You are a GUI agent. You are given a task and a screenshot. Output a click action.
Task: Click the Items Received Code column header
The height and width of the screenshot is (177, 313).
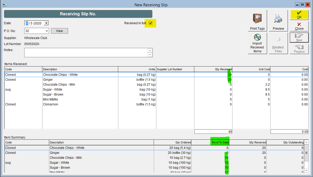(x=23, y=69)
